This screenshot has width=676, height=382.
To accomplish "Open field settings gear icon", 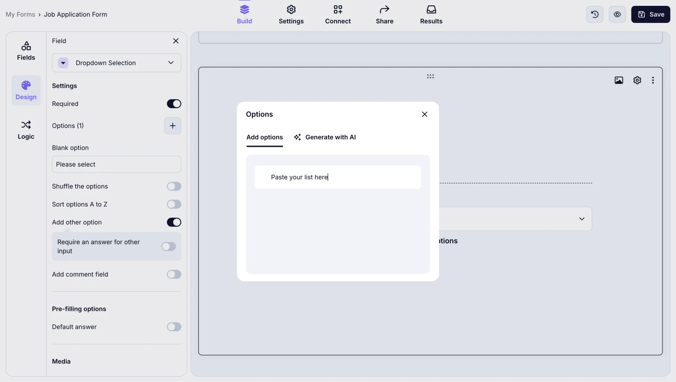I will pos(637,80).
